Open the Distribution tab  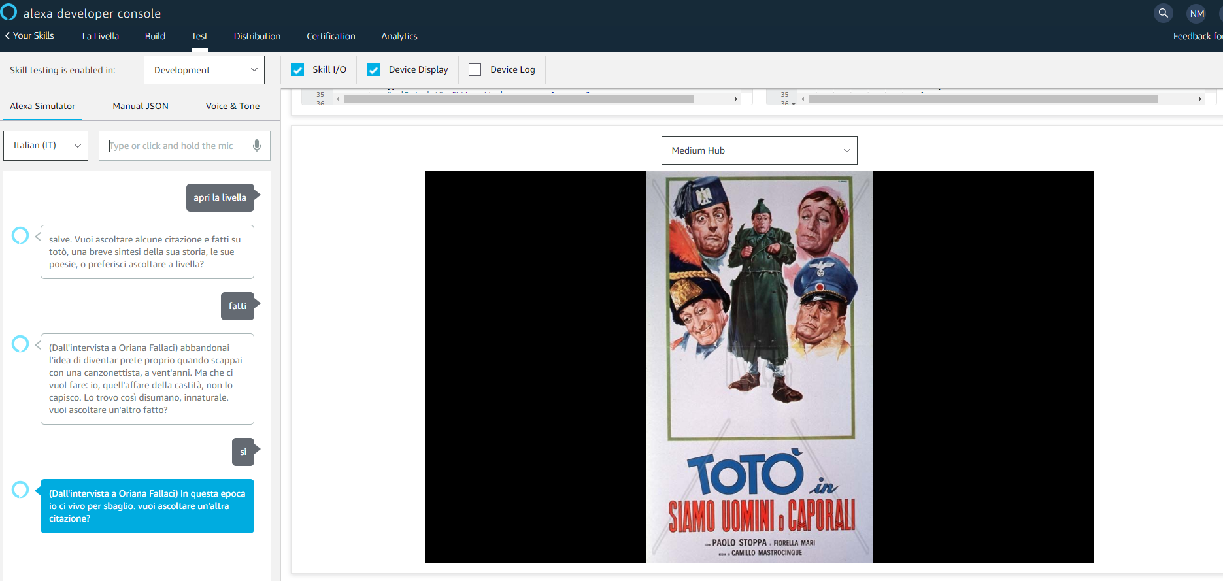coord(257,36)
